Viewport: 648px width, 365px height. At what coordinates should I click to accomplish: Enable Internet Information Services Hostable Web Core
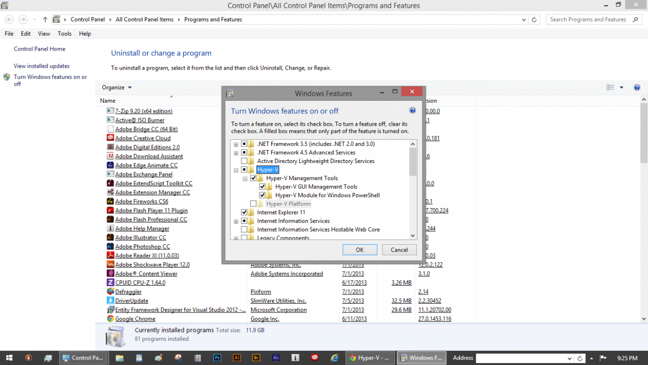[244, 229]
